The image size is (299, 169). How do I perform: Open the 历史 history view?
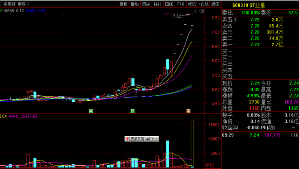point(146,4)
